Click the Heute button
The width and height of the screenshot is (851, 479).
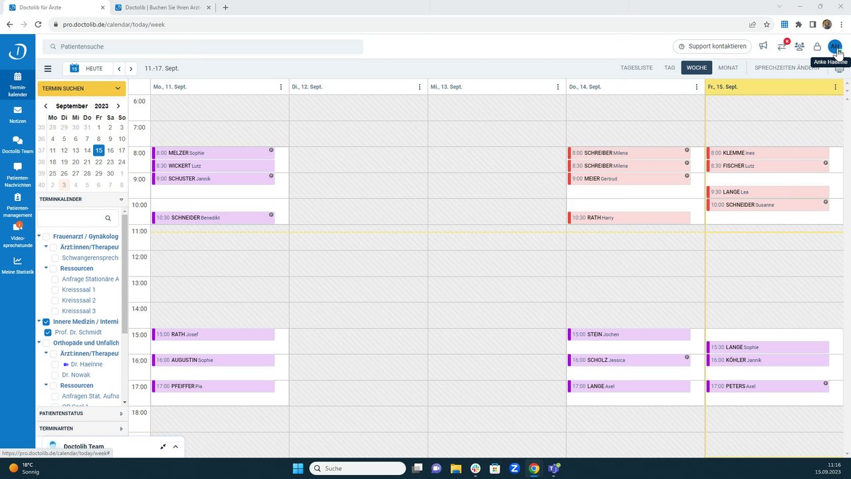click(x=88, y=69)
